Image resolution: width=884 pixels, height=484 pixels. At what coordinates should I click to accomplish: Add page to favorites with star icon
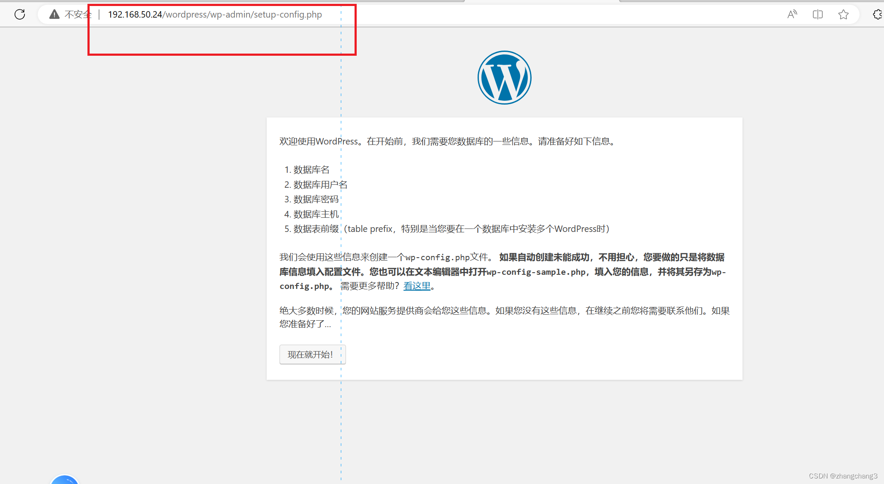tap(843, 15)
